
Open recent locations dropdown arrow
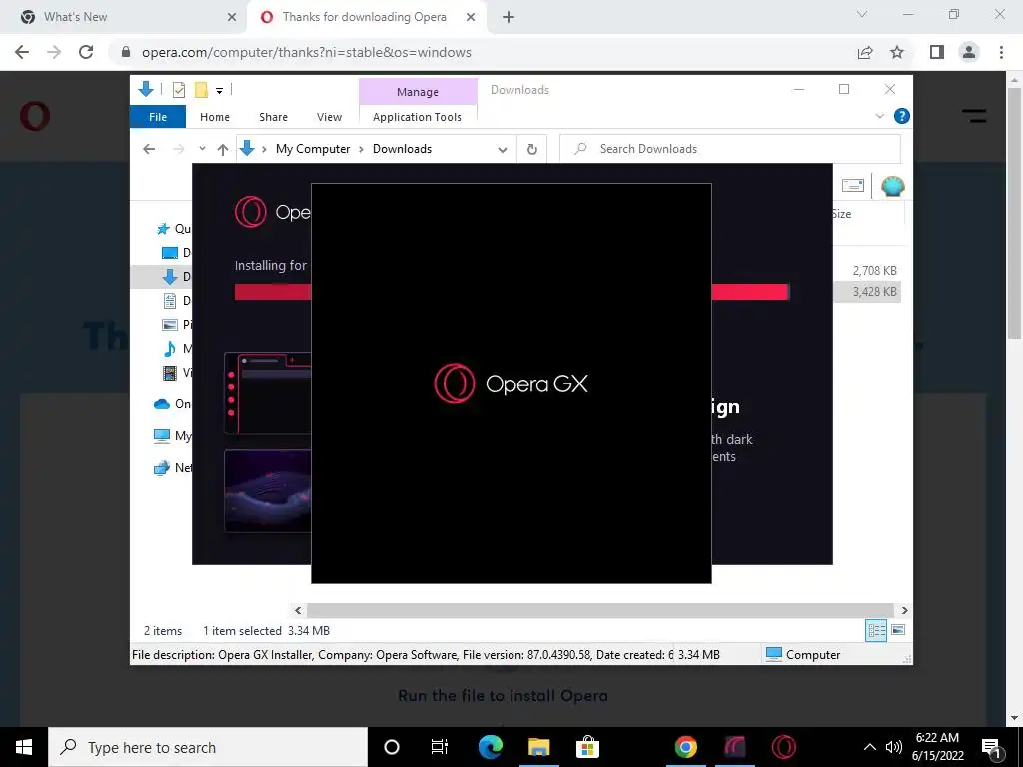click(x=202, y=149)
